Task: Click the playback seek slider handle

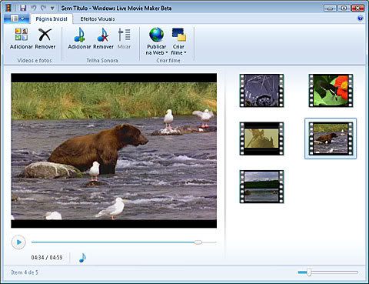Action: pyautogui.click(x=198, y=242)
